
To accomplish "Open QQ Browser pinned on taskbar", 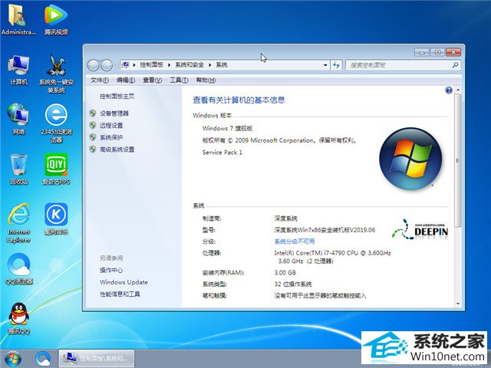I will (43, 359).
